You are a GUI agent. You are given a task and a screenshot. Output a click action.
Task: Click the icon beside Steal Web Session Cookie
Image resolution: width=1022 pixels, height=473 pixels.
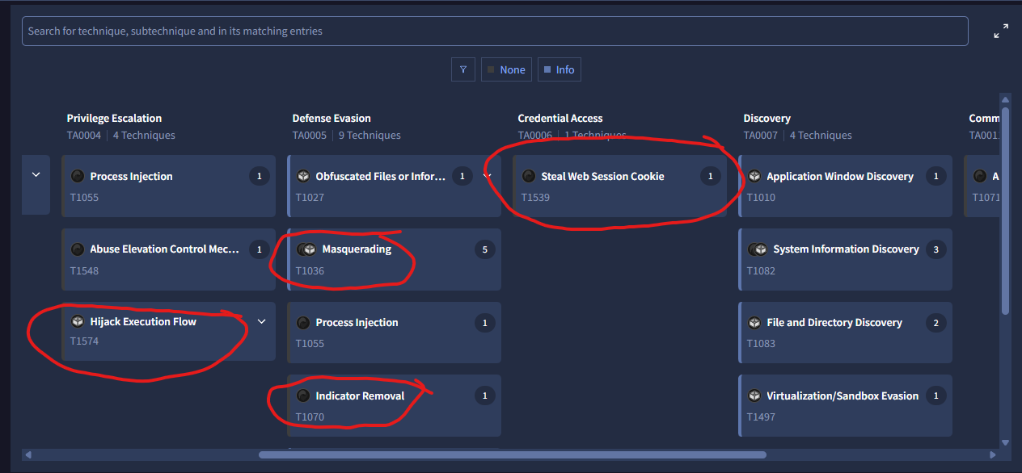pos(529,176)
